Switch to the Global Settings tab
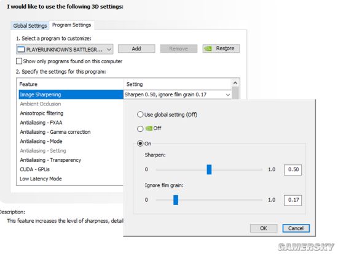Screen dimensions: 338x254 (x=30, y=26)
